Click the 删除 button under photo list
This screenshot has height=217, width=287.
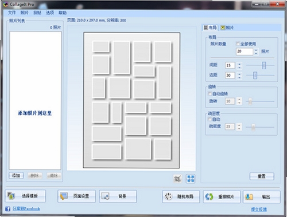pos(35,175)
